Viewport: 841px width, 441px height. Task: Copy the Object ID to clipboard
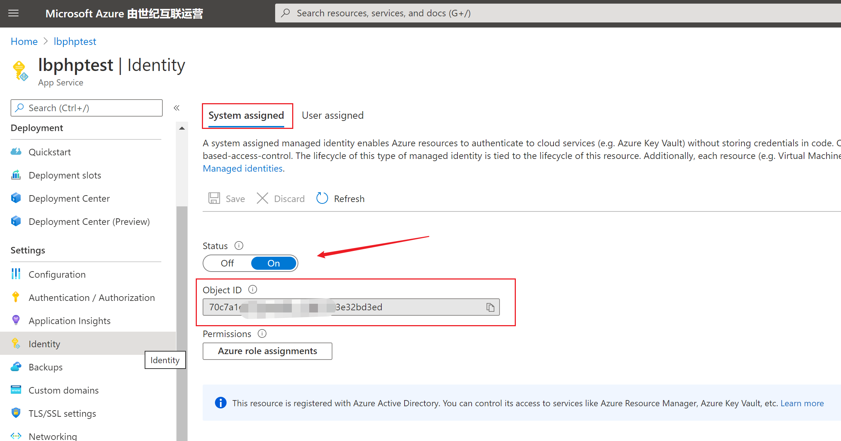click(x=490, y=307)
